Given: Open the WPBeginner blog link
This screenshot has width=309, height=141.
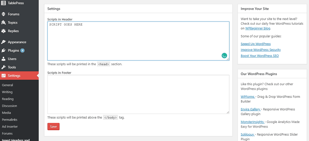Looking at the screenshot, I should [x=258, y=29].
